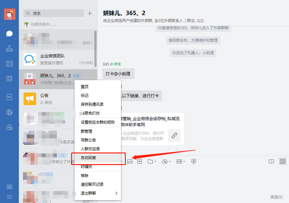Screen dimensions: 289x203
Task: Open the Docs icon in blue sidebar
Action: click(x=10, y=97)
